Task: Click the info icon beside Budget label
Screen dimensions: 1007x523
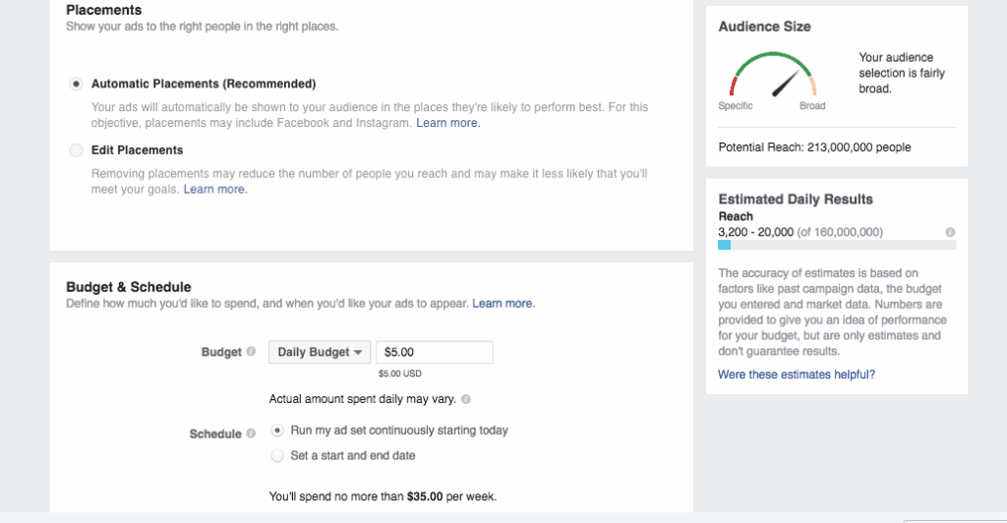Action: 252,352
